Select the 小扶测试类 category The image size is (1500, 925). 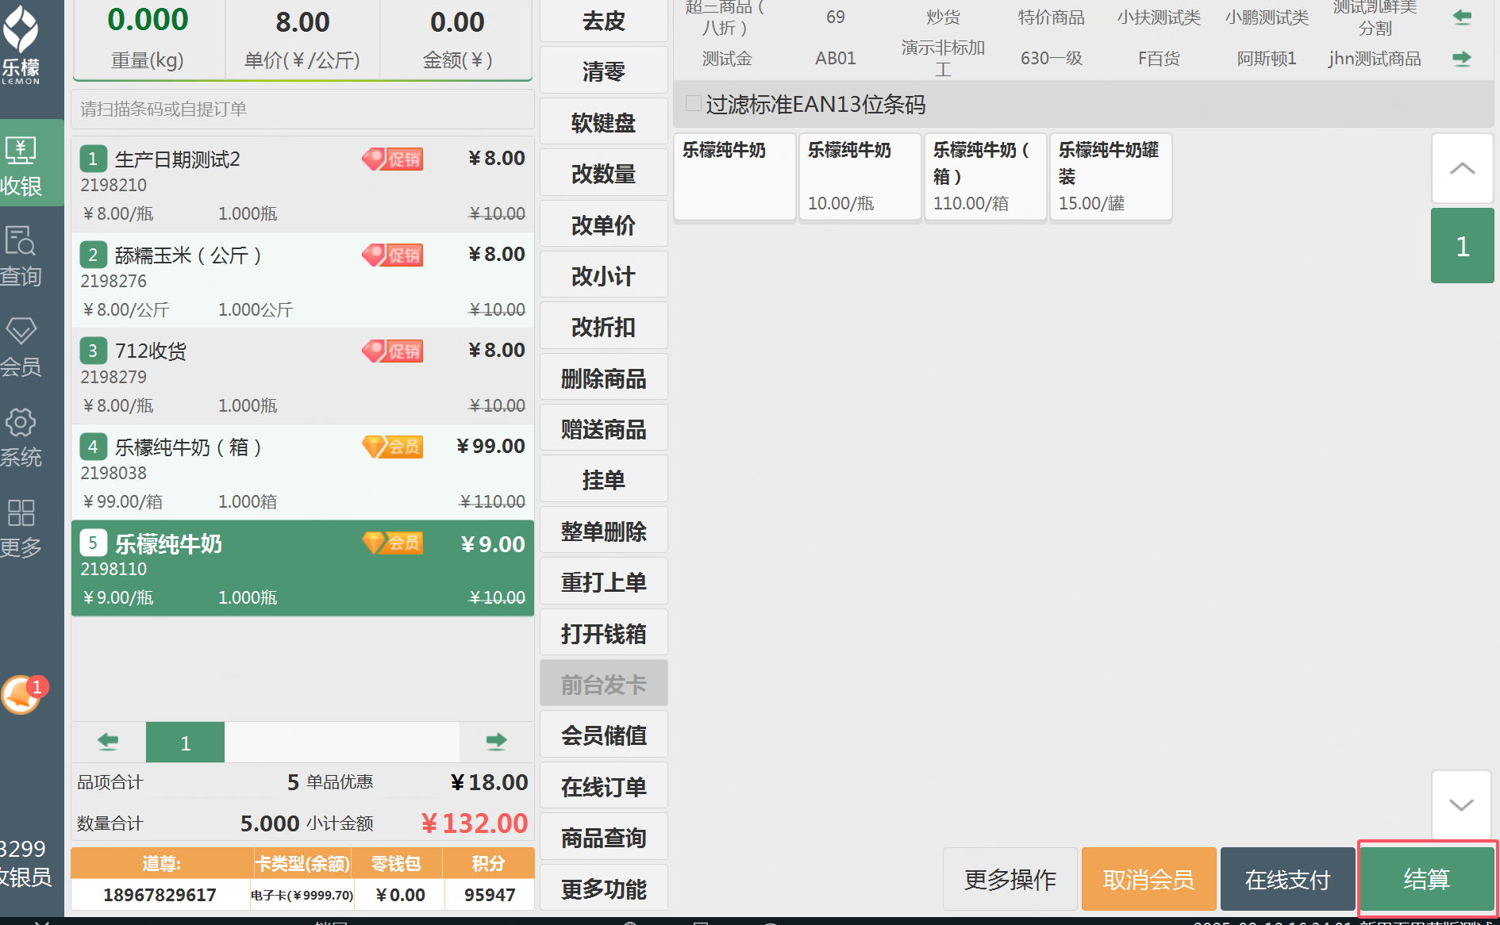[1159, 17]
